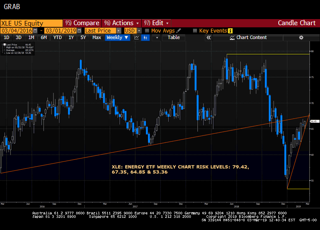Screen dimensions: 320x230
Task: Click the 2018 year label on axis
Action: click(x=237, y=207)
